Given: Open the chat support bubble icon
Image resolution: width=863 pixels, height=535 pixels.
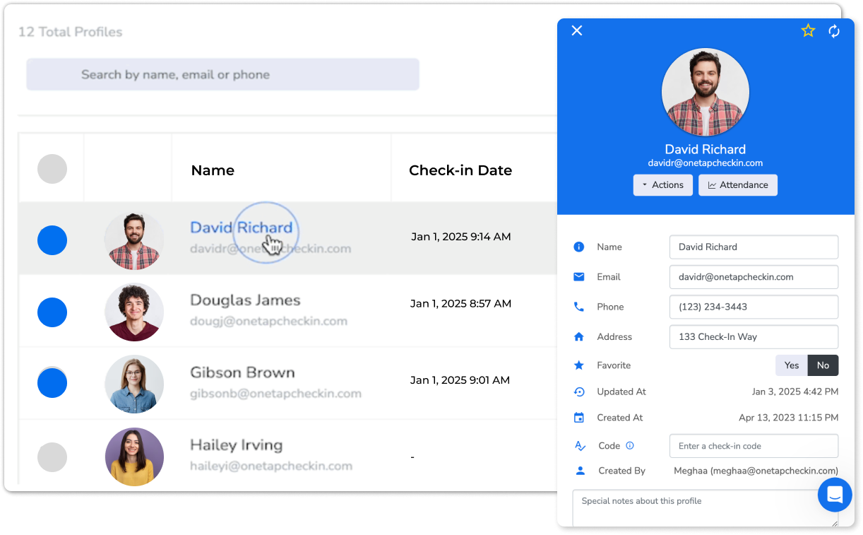Looking at the screenshot, I should (x=835, y=495).
